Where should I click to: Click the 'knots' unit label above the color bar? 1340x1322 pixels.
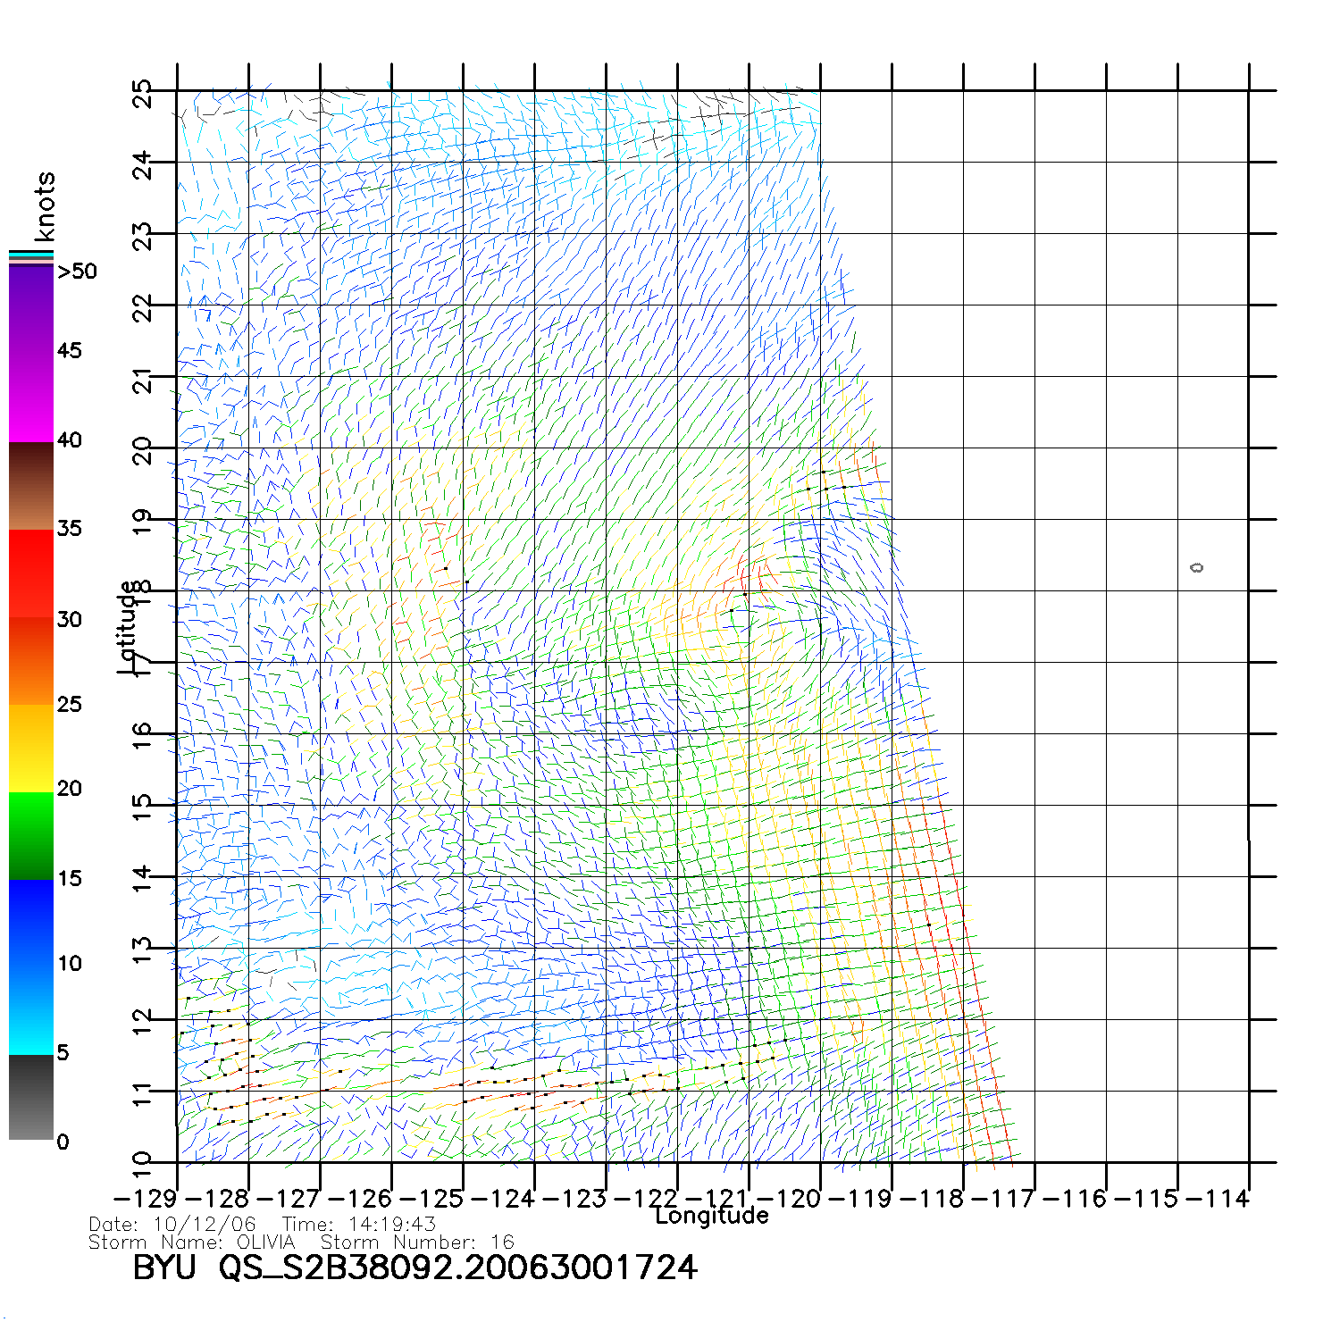pos(45,206)
